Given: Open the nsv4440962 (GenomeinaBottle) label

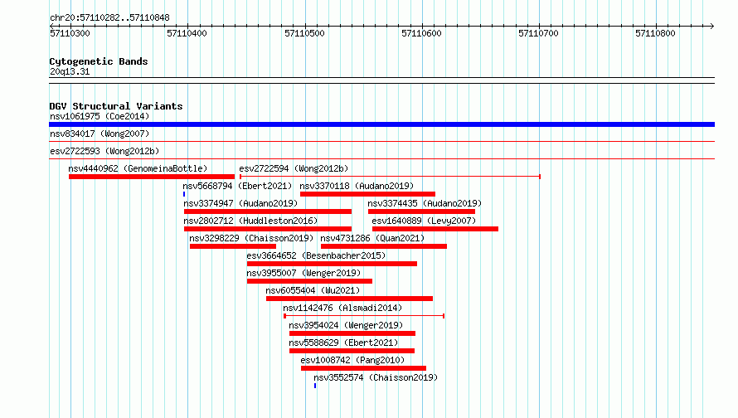Looking at the screenshot, I should tap(138, 168).
